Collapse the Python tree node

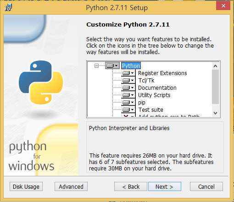[96, 66]
